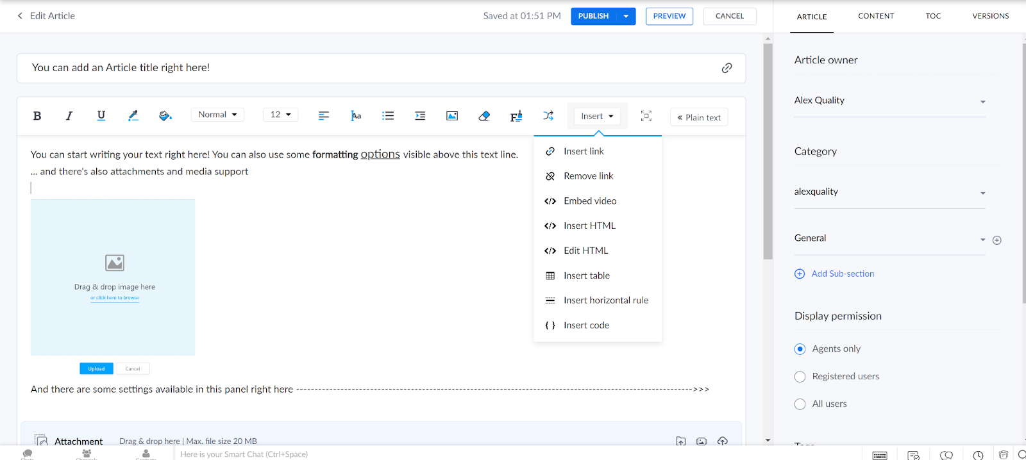Click the article title input field
Screen dimensions: 1026x460
click(372, 68)
